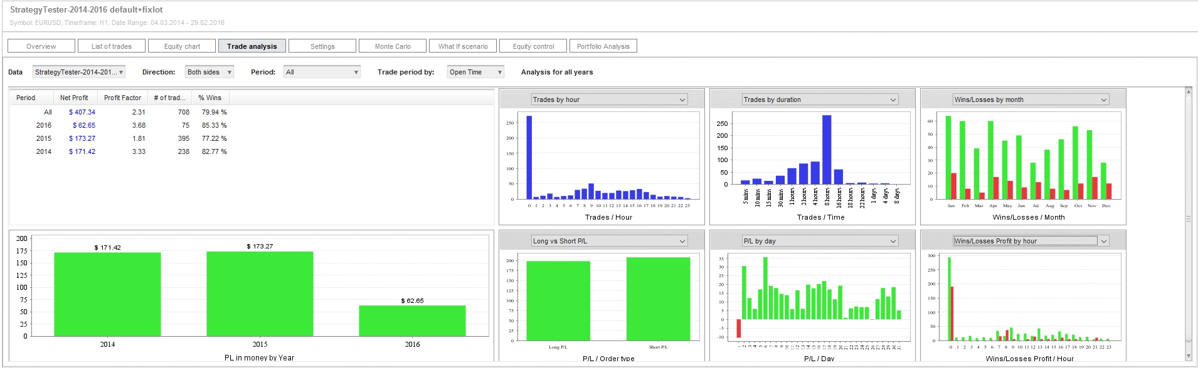Open the Overview tab
The height and width of the screenshot is (368, 1198).
click(x=41, y=46)
